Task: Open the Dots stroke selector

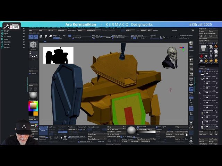Action: (33, 55)
